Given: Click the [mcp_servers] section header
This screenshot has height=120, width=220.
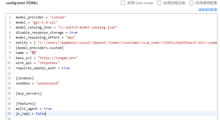Looking at the screenshot, I should coord(29,94).
